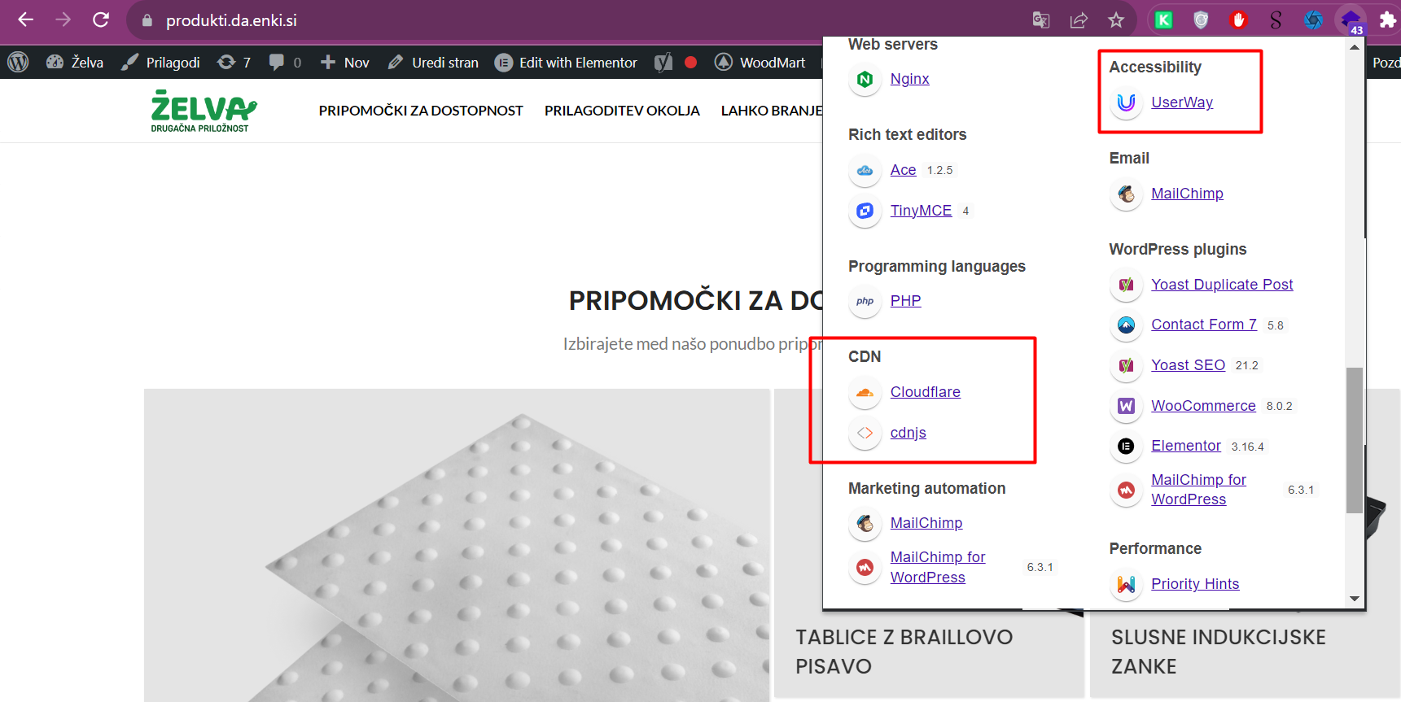Click the Wappalyzer extension icon with badge 43
This screenshot has height=702, width=1401.
coord(1351,21)
